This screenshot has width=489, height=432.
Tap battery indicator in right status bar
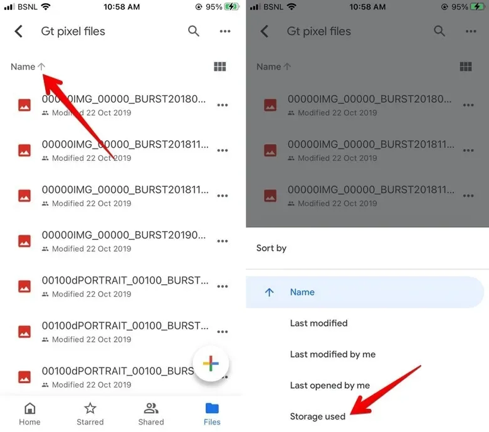(x=478, y=6)
